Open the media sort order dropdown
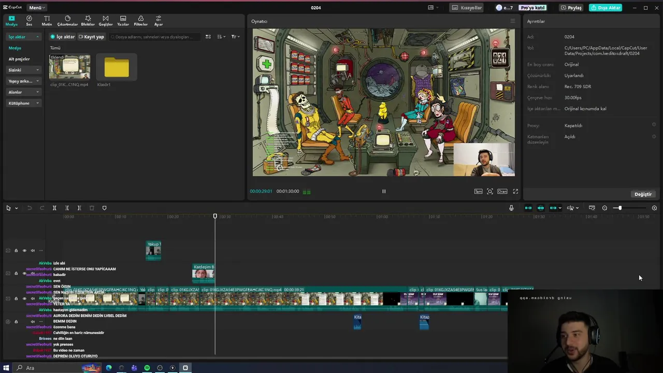Screen dimensions: 663x373 [221, 37]
